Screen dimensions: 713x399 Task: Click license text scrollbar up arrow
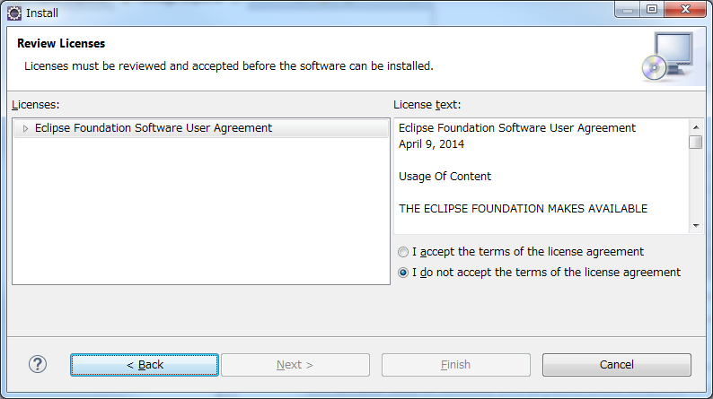pyautogui.click(x=696, y=127)
